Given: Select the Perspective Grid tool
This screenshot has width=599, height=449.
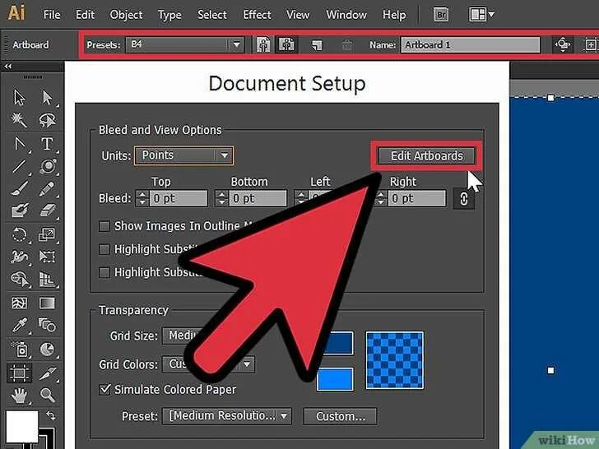Looking at the screenshot, I should 47,280.
